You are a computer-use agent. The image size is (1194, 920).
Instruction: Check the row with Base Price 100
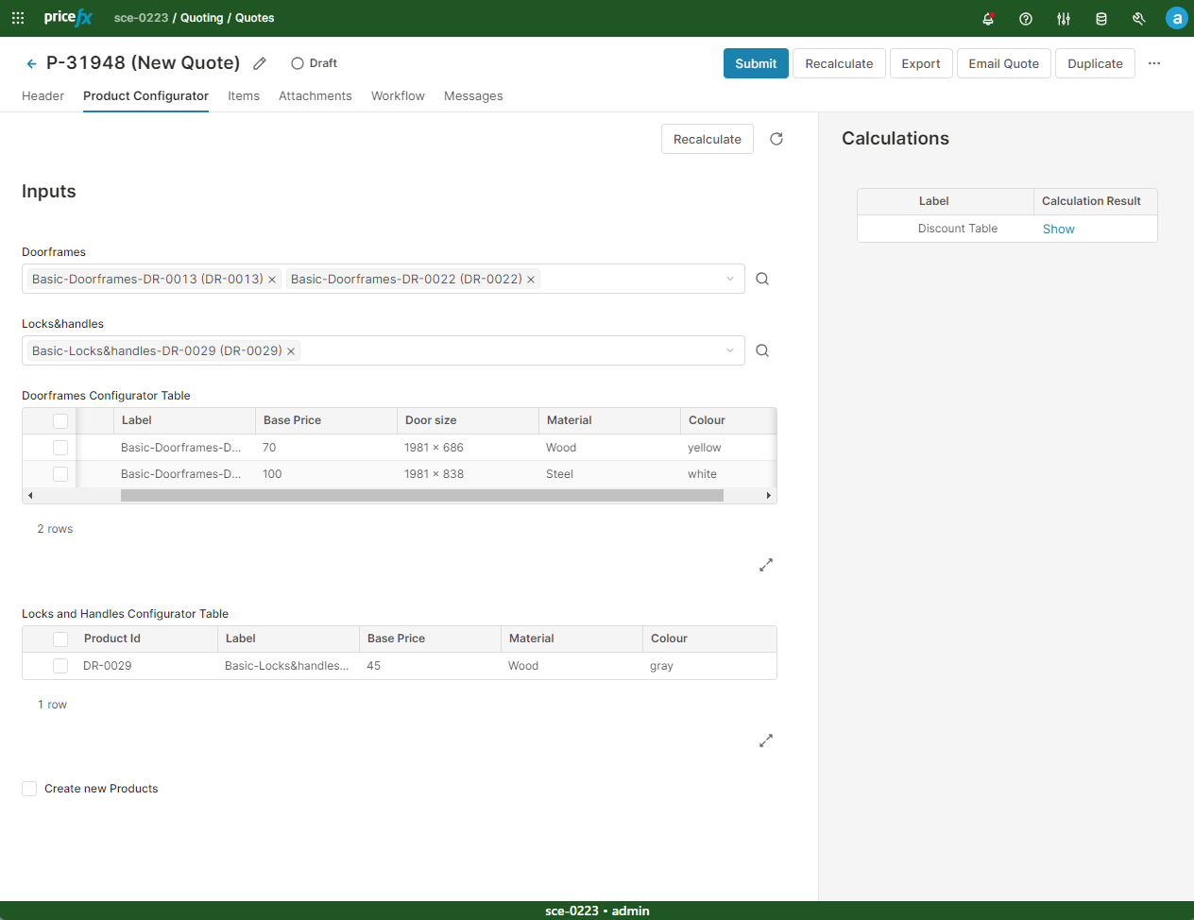click(60, 474)
